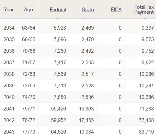Click federal amount 64,626 for 2043
This screenshot has height=137, width=156.
tap(59, 132)
